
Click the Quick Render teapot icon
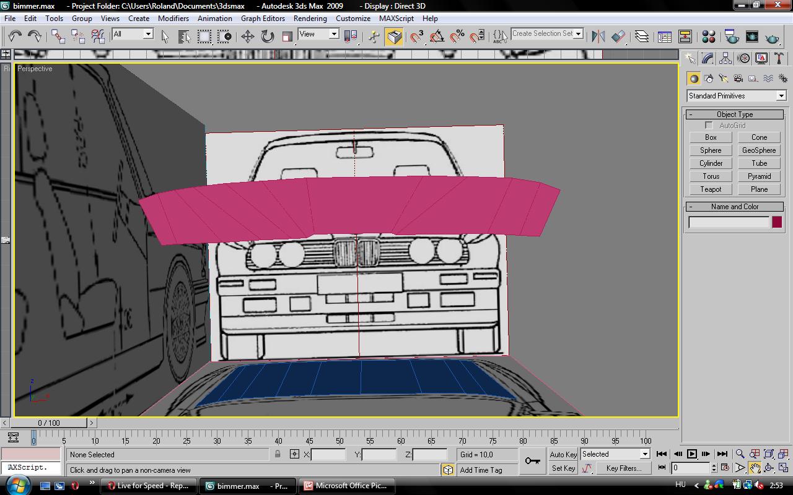772,37
